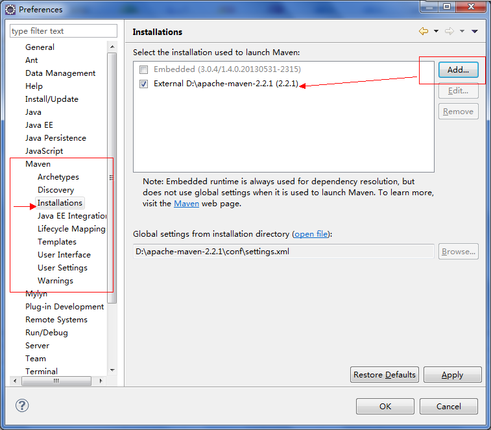
Task: Click the open file link
Action: point(311,234)
